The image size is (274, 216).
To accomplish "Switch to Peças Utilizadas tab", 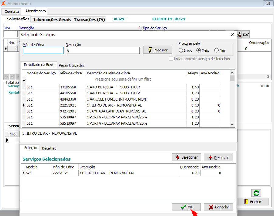I will (x=71, y=65).
